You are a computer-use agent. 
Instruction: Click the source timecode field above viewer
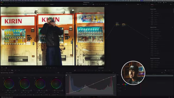click(x=85, y=4)
